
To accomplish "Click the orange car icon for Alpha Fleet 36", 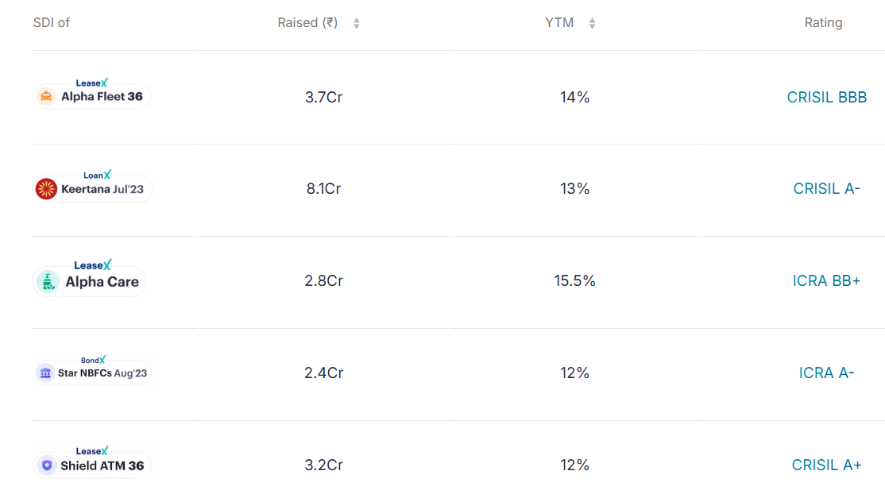I will pos(46,96).
